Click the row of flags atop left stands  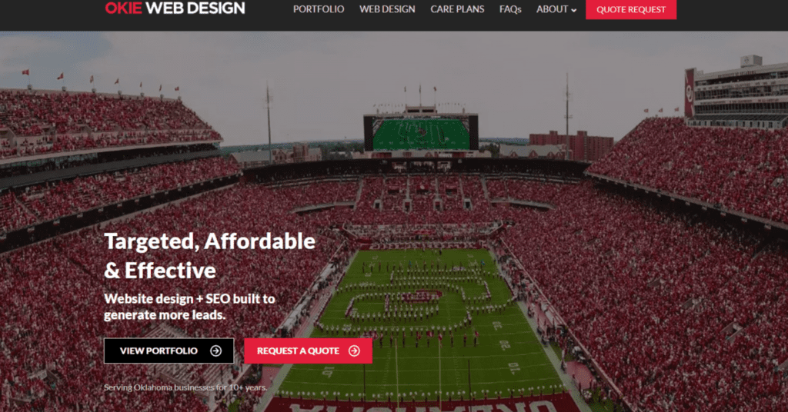click(101, 81)
